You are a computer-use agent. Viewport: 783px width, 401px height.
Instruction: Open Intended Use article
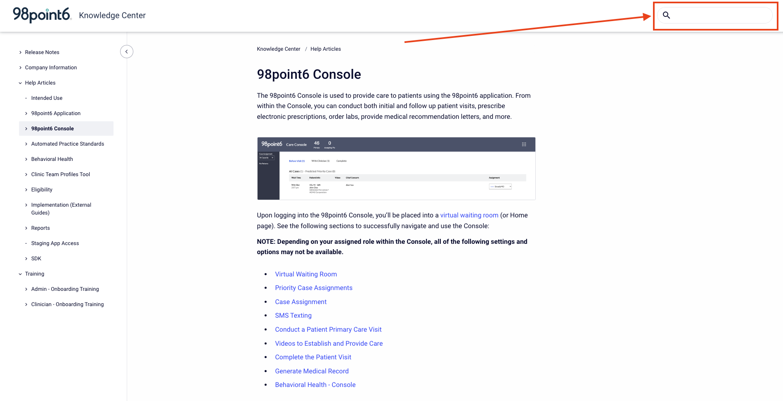[x=47, y=98]
